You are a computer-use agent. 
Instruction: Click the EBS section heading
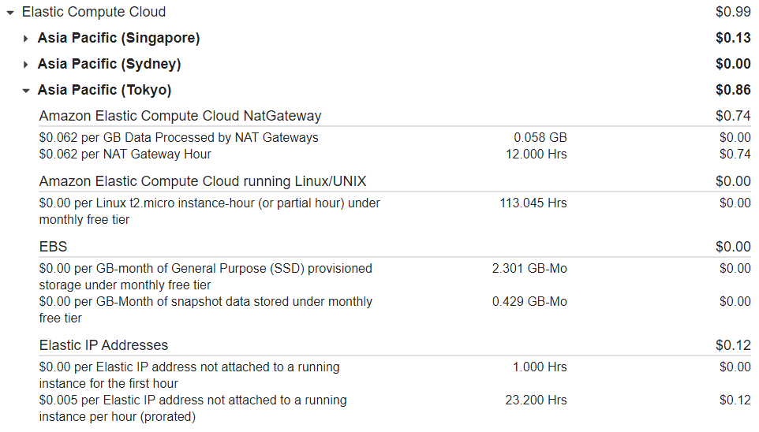[53, 246]
